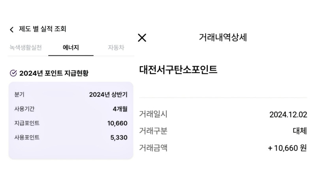
Task: Click the 거래일시 date 2024.12.02
Action: pos(288,115)
